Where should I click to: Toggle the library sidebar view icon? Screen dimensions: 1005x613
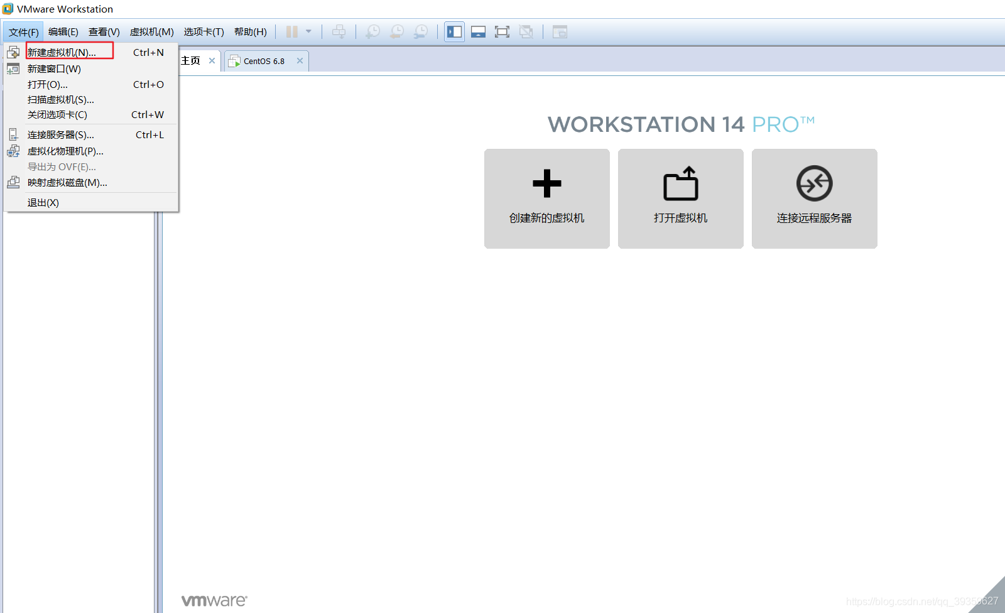pyautogui.click(x=455, y=31)
